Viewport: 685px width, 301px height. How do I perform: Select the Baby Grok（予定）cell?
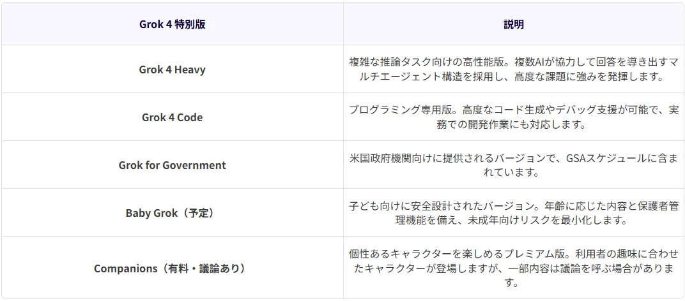(x=172, y=214)
